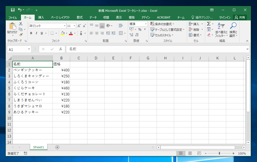The height and width of the screenshot is (162, 257).
Task: Click the Clear eraser icon
Action: pos(209,35)
